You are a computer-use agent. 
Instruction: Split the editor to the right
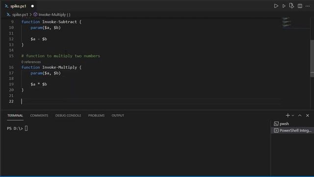(x=300, y=6)
